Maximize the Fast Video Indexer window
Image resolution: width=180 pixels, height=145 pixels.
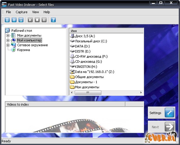pos(161,3)
